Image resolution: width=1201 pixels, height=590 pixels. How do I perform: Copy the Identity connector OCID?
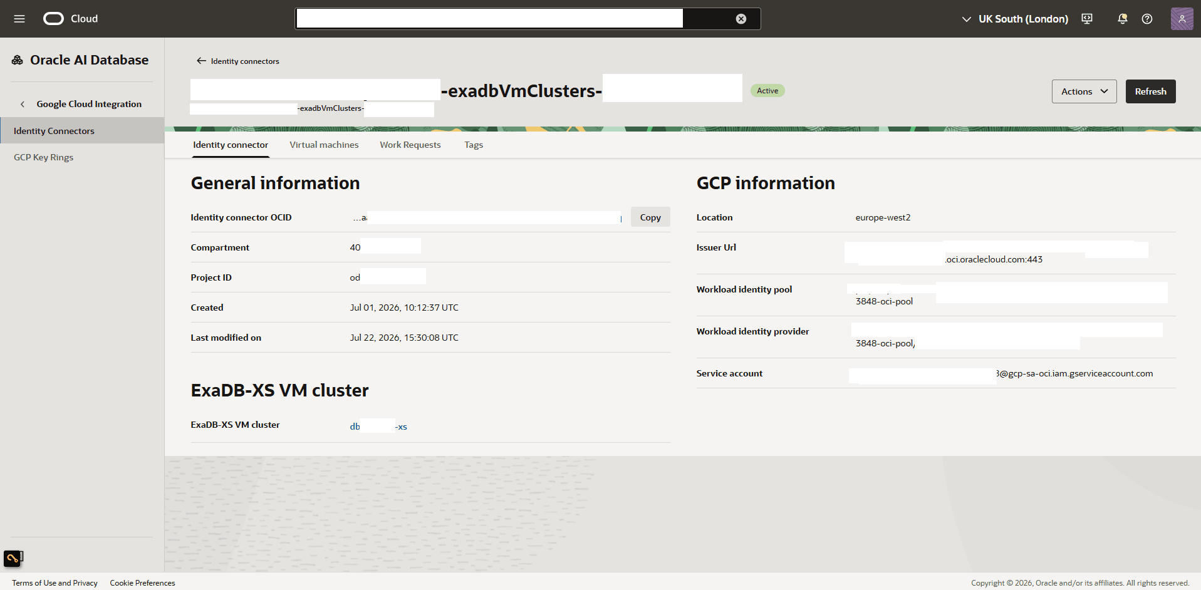click(650, 217)
